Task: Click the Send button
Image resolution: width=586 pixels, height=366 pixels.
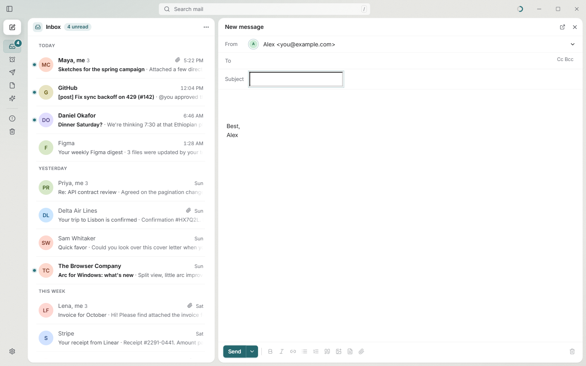Action: pyautogui.click(x=234, y=352)
